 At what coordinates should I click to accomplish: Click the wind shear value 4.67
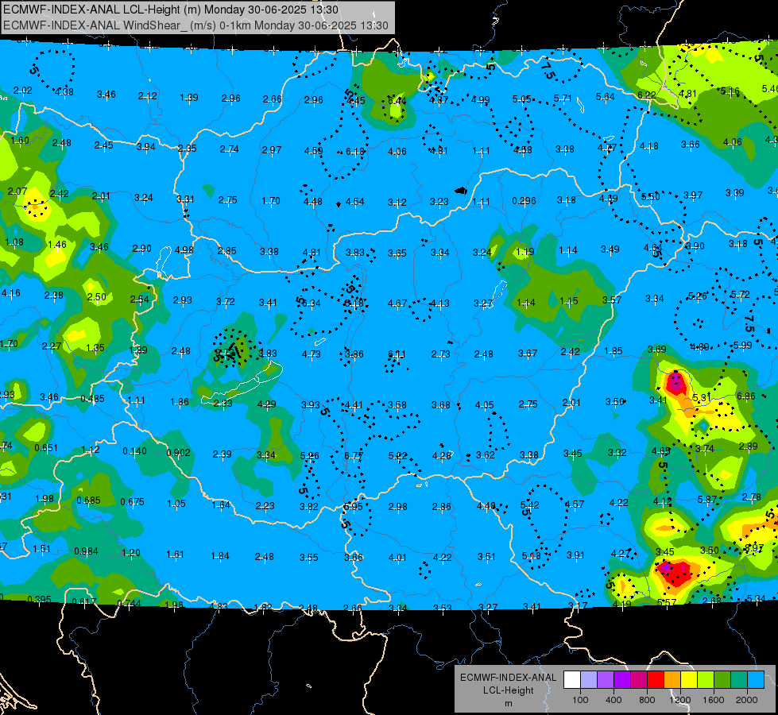coord(397,303)
